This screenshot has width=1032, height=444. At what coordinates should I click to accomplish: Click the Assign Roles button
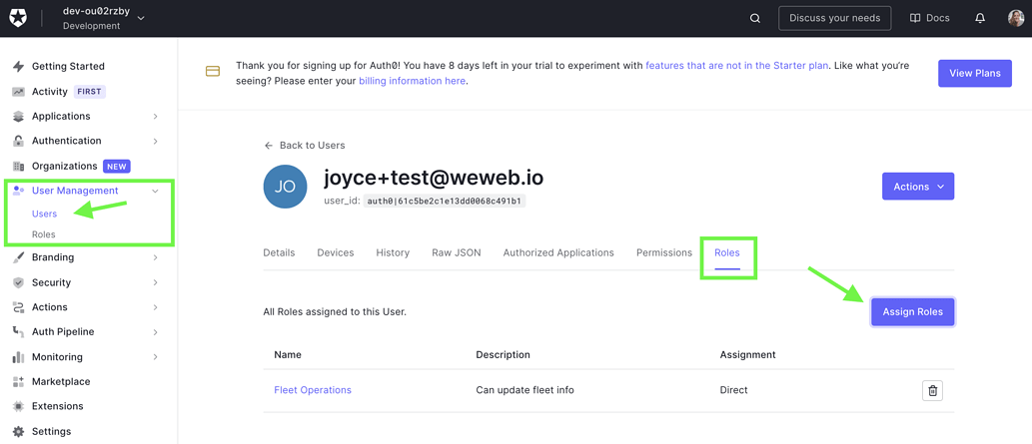click(913, 311)
